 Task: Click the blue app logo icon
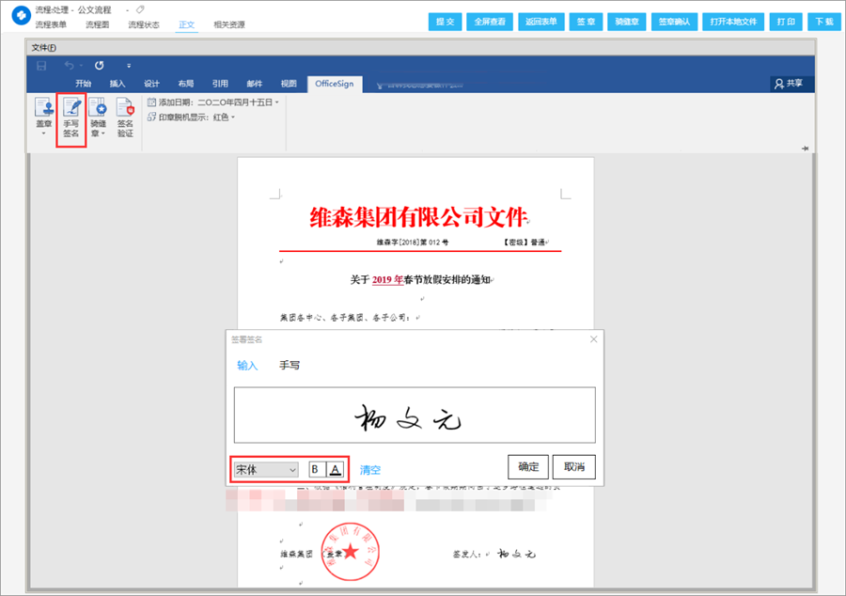click(x=21, y=16)
